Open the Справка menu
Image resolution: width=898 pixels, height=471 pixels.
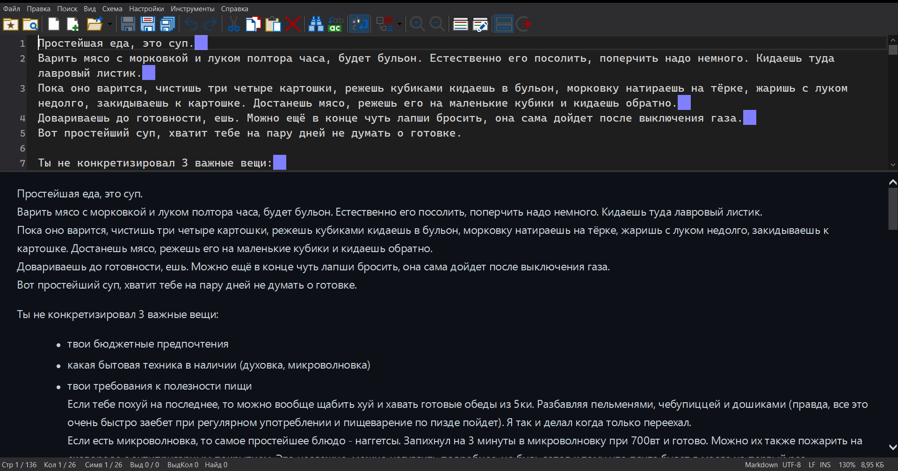[235, 9]
